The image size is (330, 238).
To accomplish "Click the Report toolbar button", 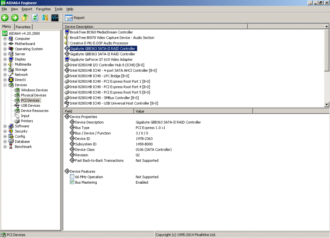I will (75, 18).
